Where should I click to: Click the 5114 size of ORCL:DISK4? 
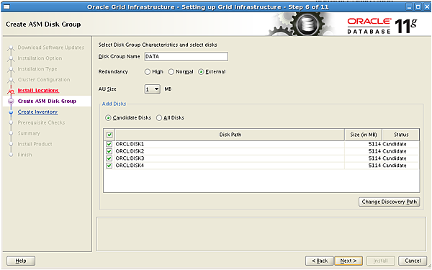pyautogui.click(x=374, y=166)
